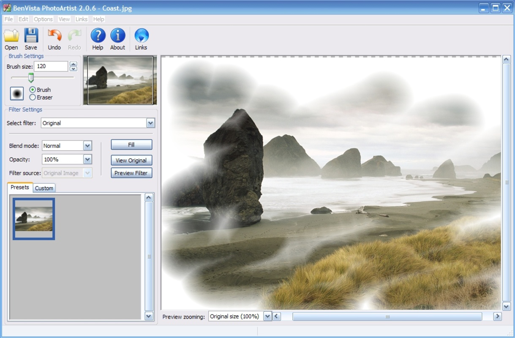Click the canvas scroll up arrow
The height and width of the screenshot is (338, 515).
[x=506, y=60]
